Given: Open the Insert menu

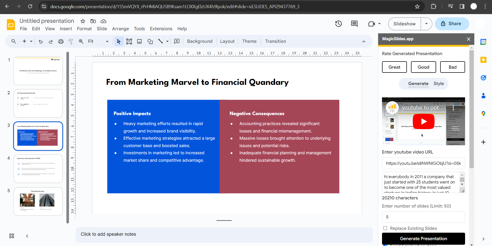Looking at the screenshot, I should click(x=66, y=29).
